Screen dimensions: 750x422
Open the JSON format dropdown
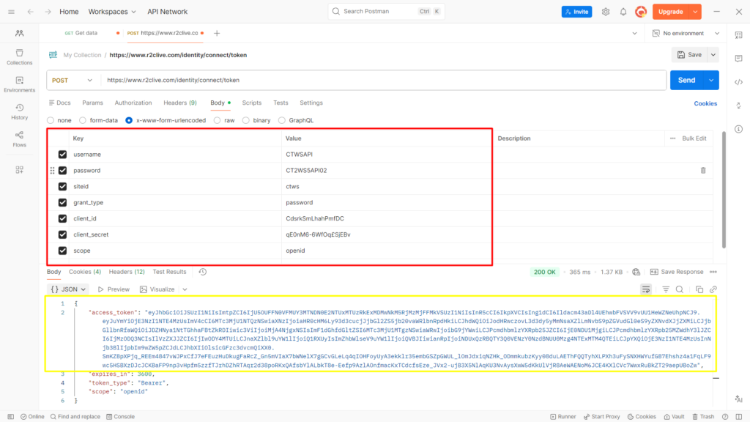(x=67, y=289)
